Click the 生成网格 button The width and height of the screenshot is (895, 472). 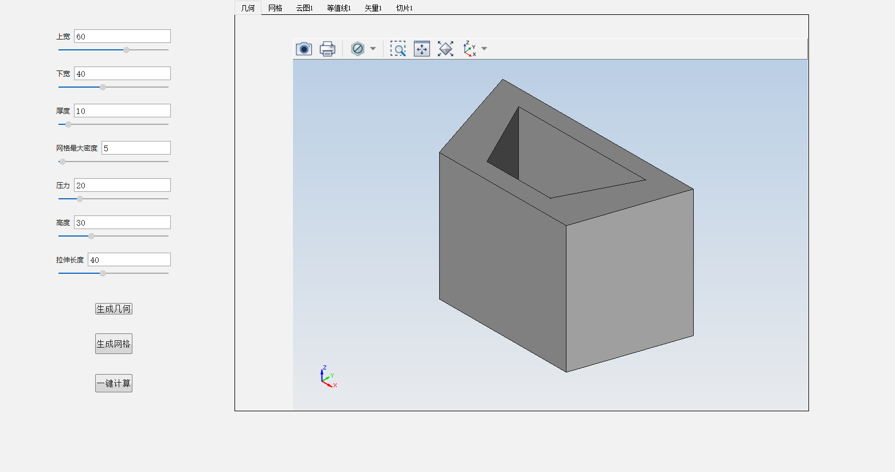click(114, 344)
